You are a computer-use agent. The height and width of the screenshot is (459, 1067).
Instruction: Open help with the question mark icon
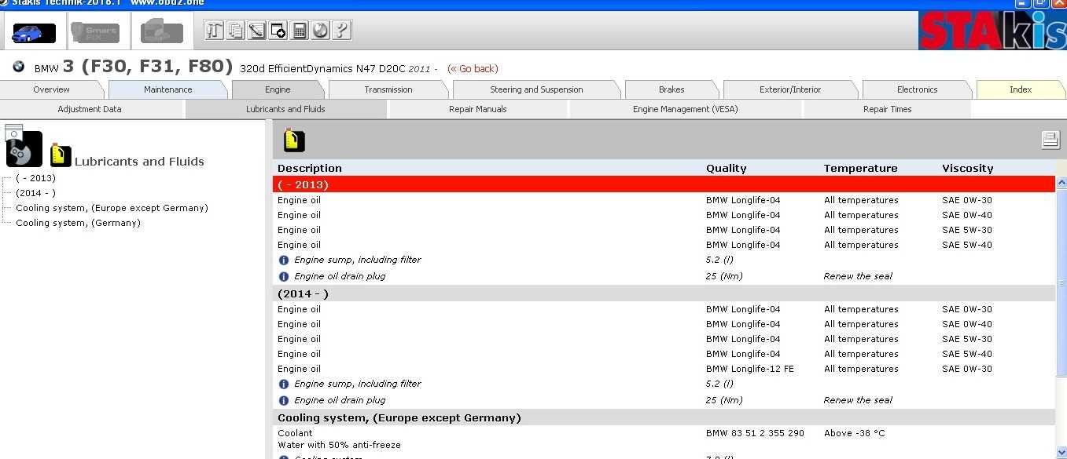click(341, 31)
